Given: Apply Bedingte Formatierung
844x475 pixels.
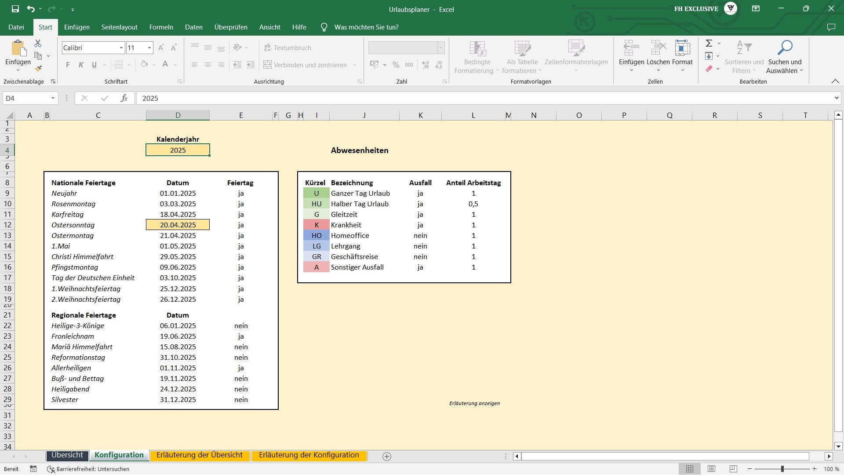Looking at the screenshot, I should (477, 56).
